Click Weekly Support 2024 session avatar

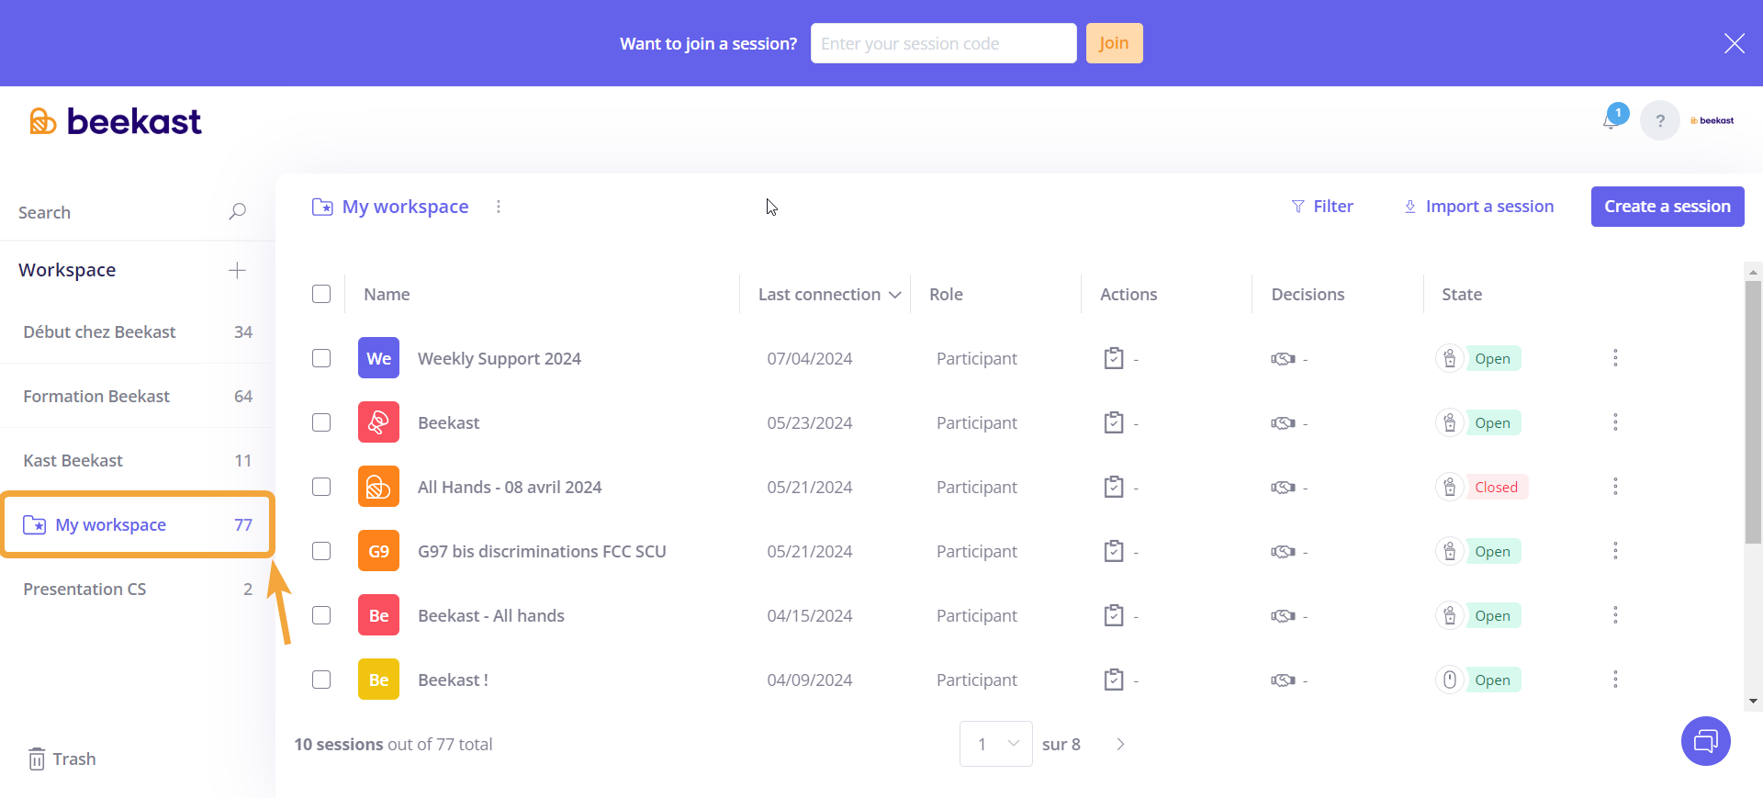coord(378,358)
